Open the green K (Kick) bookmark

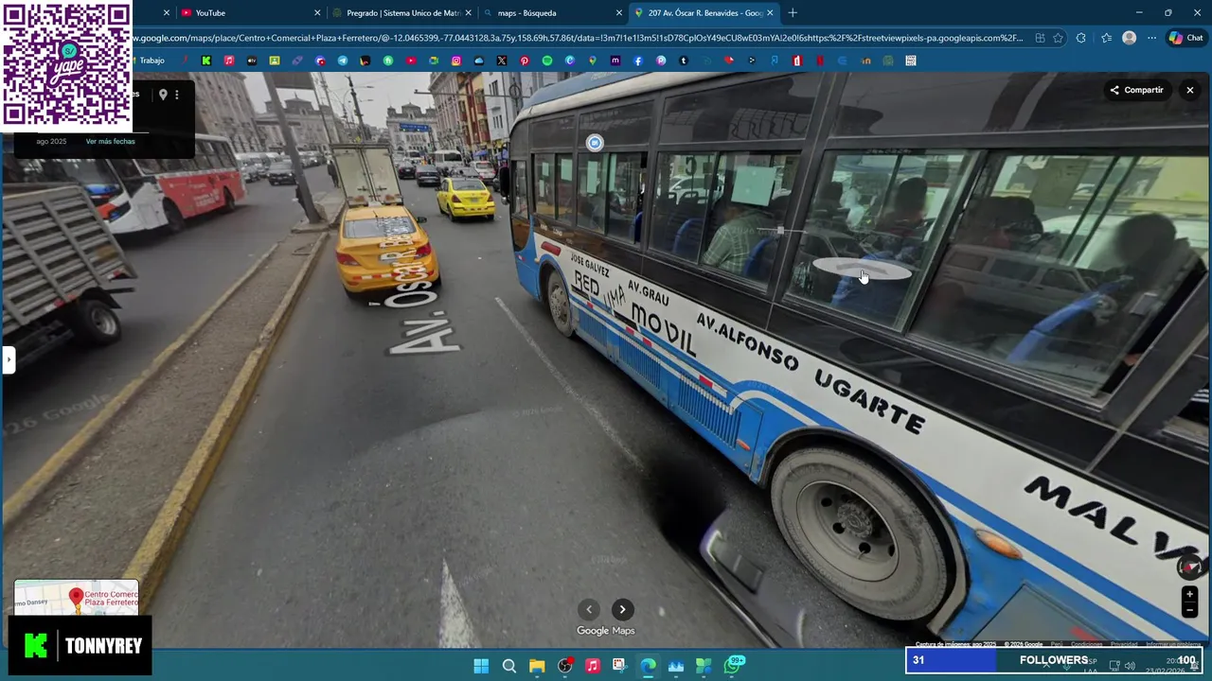click(x=206, y=61)
